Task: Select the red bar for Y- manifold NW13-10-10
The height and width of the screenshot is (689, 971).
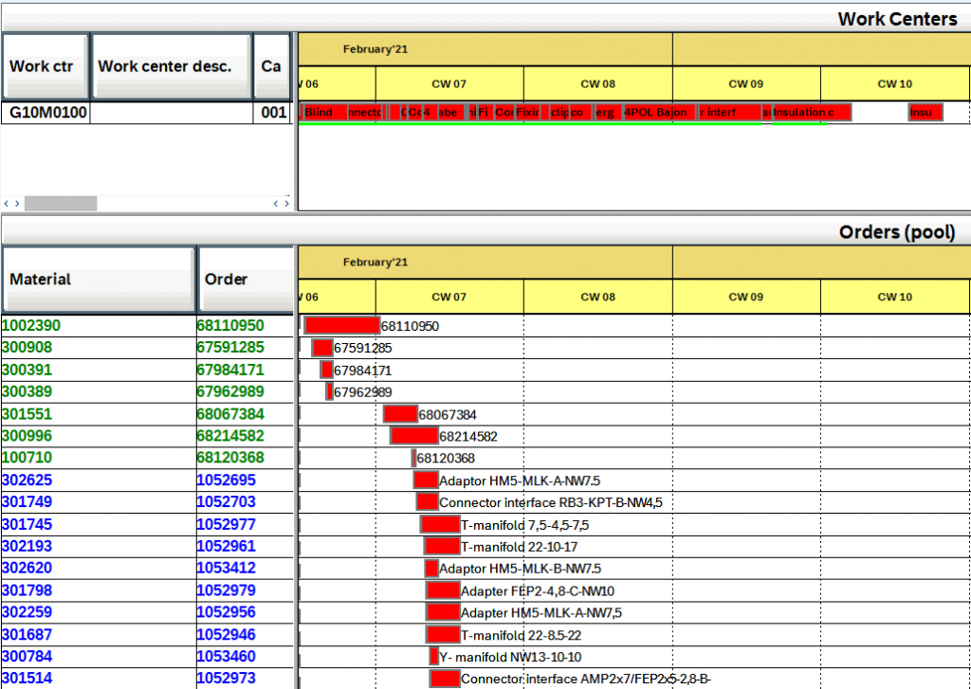Action: point(434,657)
